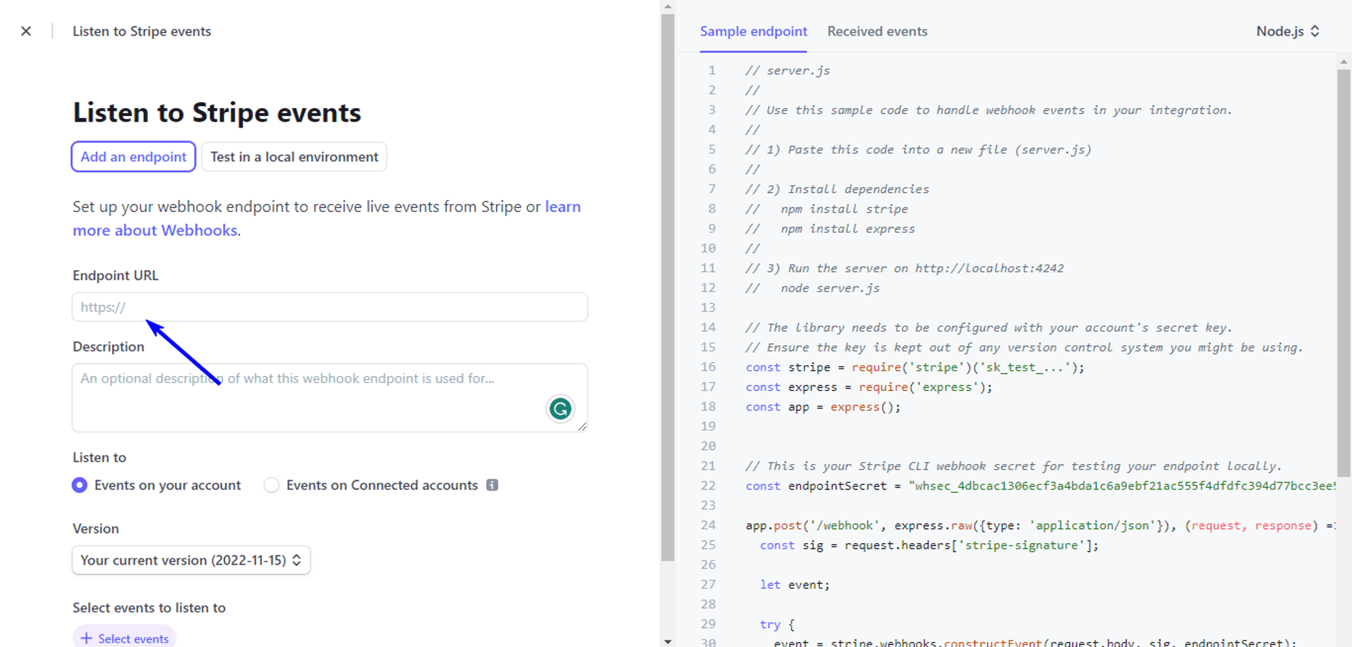This screenshot has width=1352, height=647.
Task: Click the left pane scroll-up arrow
Action: (668, 7)
